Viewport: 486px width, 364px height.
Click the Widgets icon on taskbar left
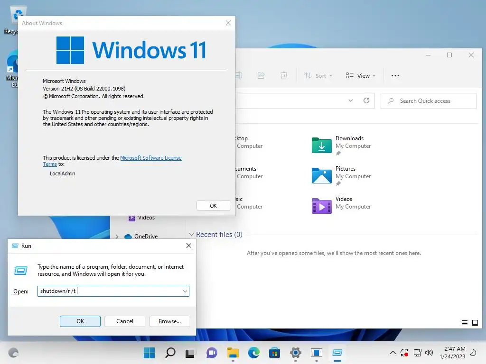13,353
